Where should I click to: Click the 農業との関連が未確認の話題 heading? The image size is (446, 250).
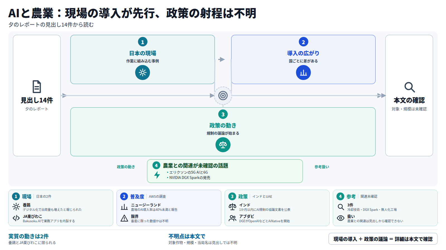pyautogui.click(x=195, y=166)
